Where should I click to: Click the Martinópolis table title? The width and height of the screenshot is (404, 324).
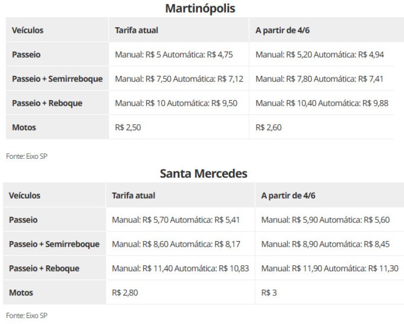tap(200, 8)
